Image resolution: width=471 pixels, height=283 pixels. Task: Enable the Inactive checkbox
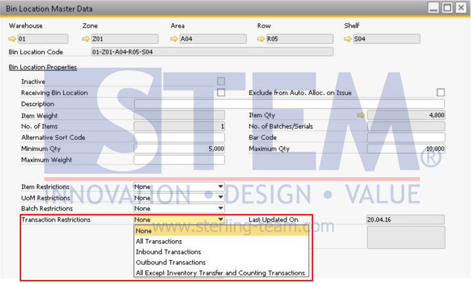tap(221, 81)
